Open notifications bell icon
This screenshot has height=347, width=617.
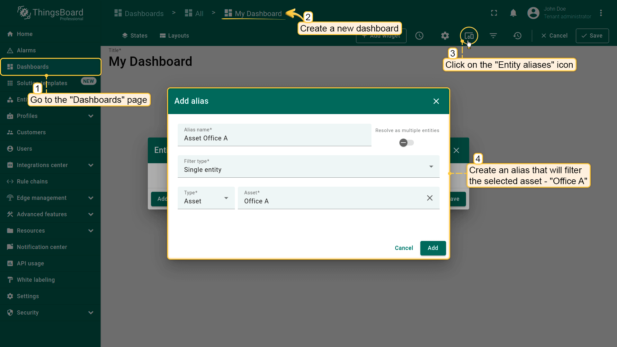pyautogui.click(x=513, y=13)
